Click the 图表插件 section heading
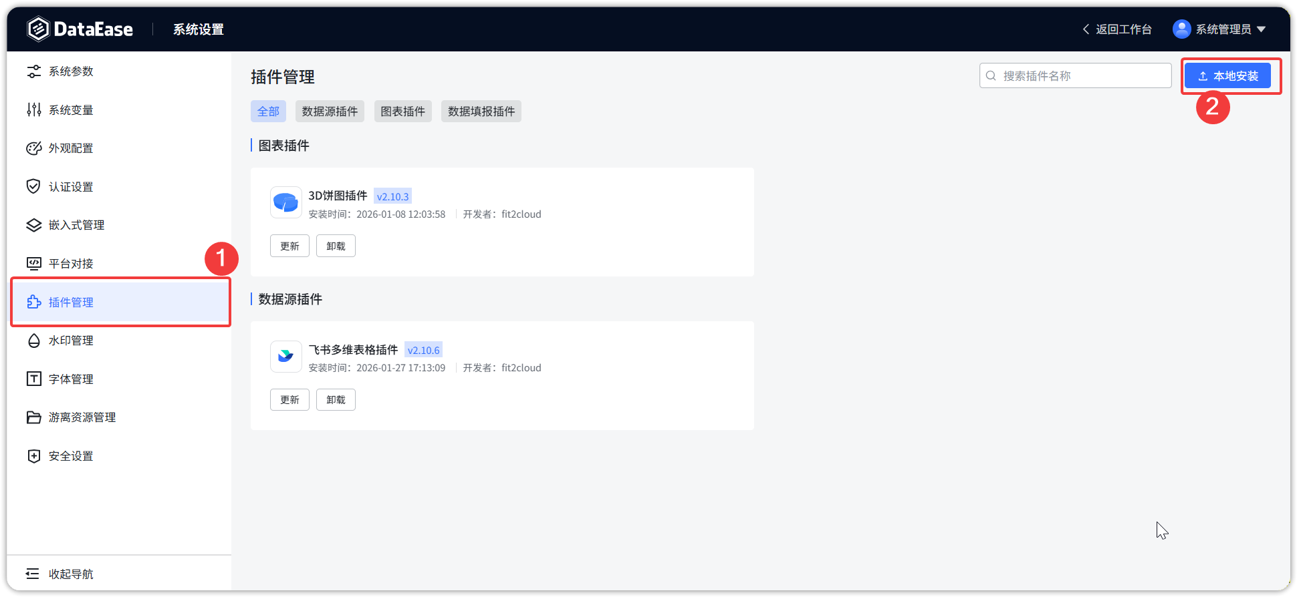This screenshot has height=597, width=1297. click(x=283, y=146)
